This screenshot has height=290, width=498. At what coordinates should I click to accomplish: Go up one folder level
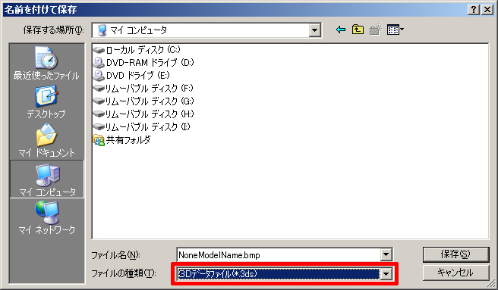pos(358,30)
